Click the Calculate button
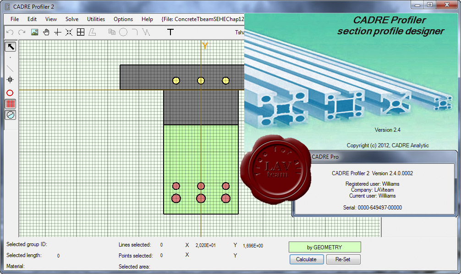 coord(307,259)
